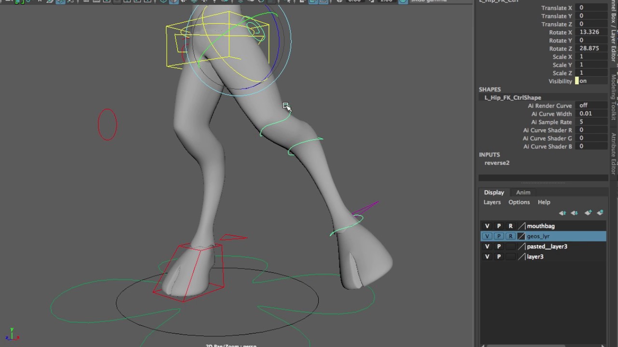
Task: Switch to the Anim layers tab
Action: pos(523,192)
